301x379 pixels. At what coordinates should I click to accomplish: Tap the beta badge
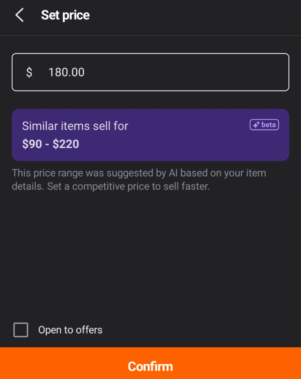[264, 125]
